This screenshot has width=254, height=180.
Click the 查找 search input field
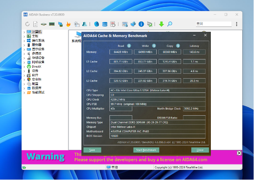pyautogui.click(x=214, y=24)
